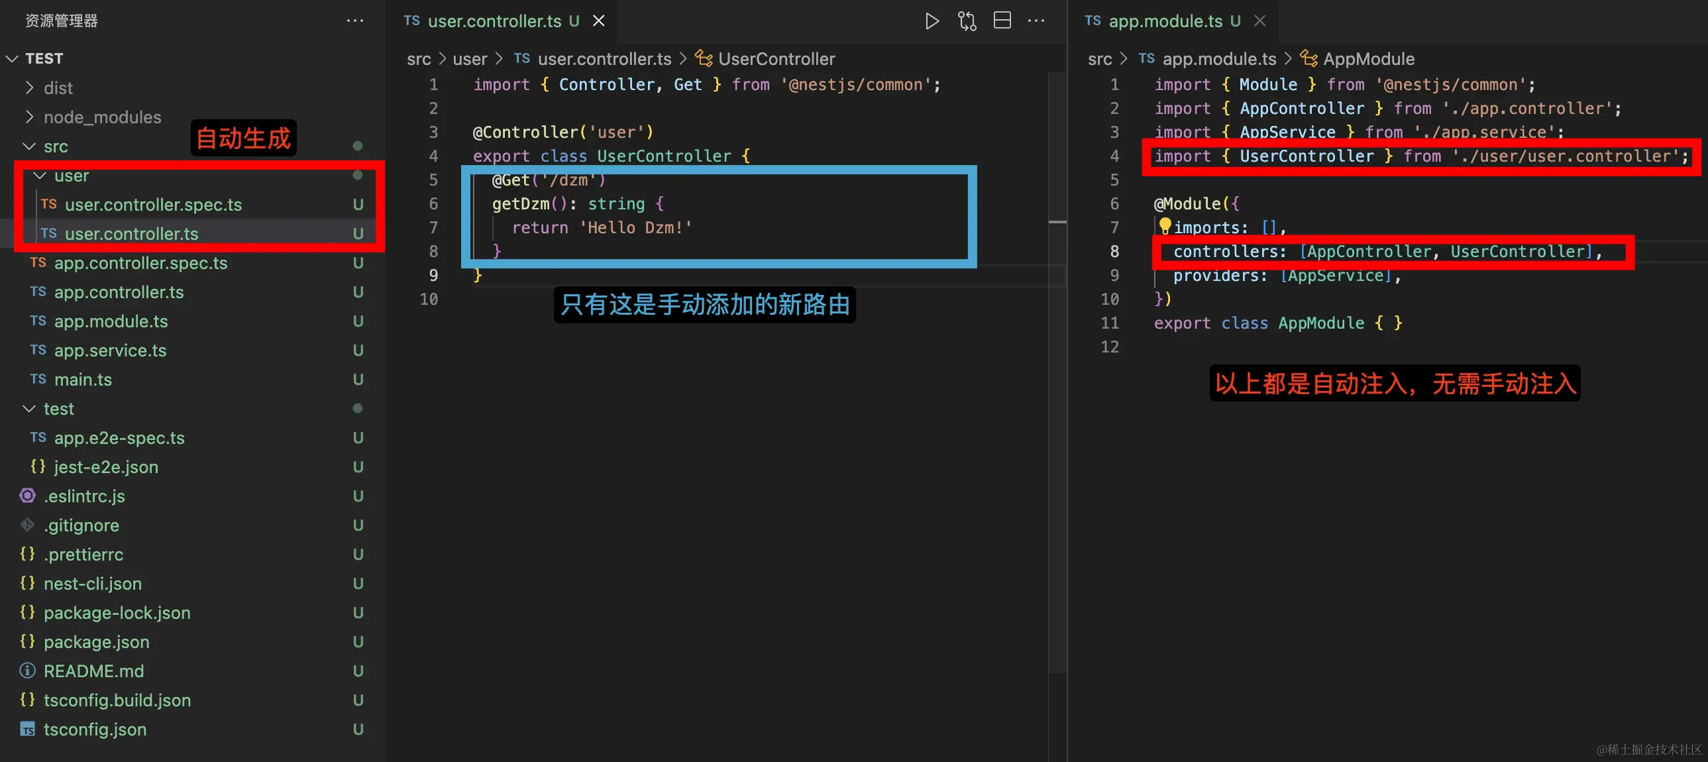Open main.ts from the file tree

(x=83, y=379)
